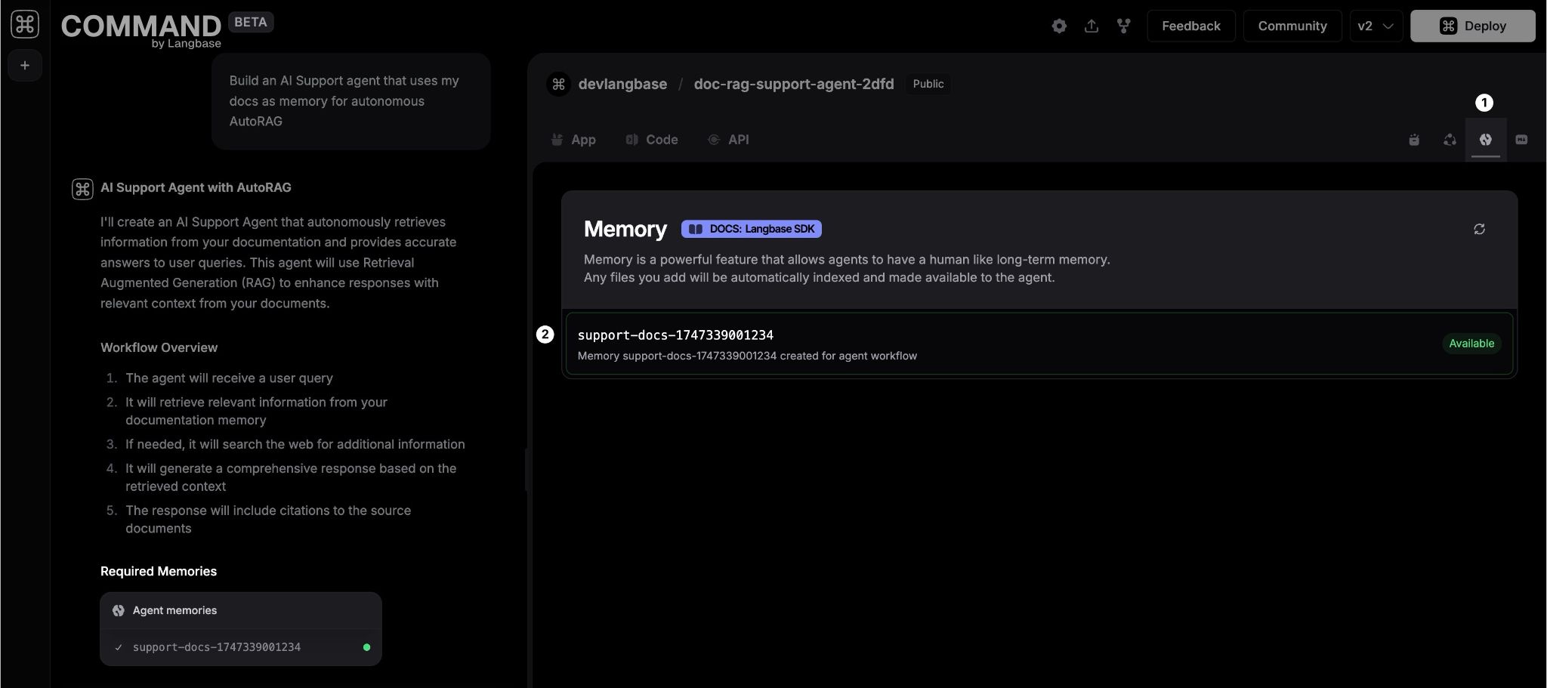
Task: Start a new chat with plus button
Action: [25, 66]
